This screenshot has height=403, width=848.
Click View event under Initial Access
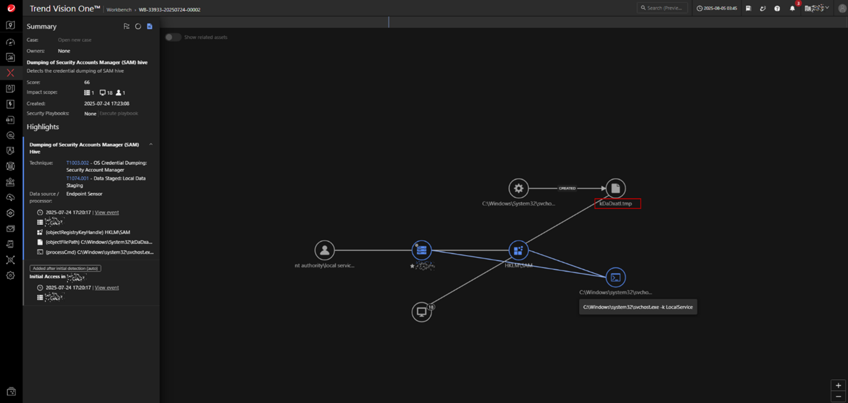pyautogui.click(x=107, y=288)
